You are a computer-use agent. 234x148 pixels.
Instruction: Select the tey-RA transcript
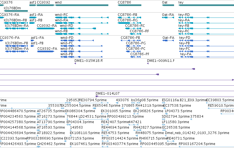tap(206, 23)
